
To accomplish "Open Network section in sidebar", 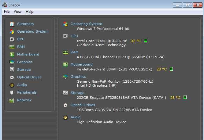I will click(24, 100).
